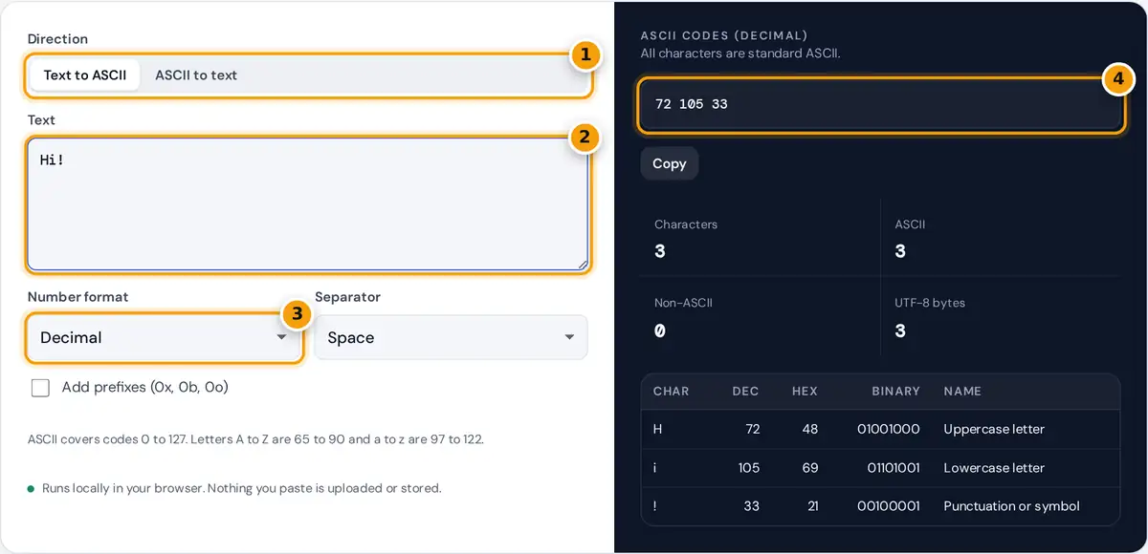Select the ASCII output field showing 72 105 33

(880, 104)
